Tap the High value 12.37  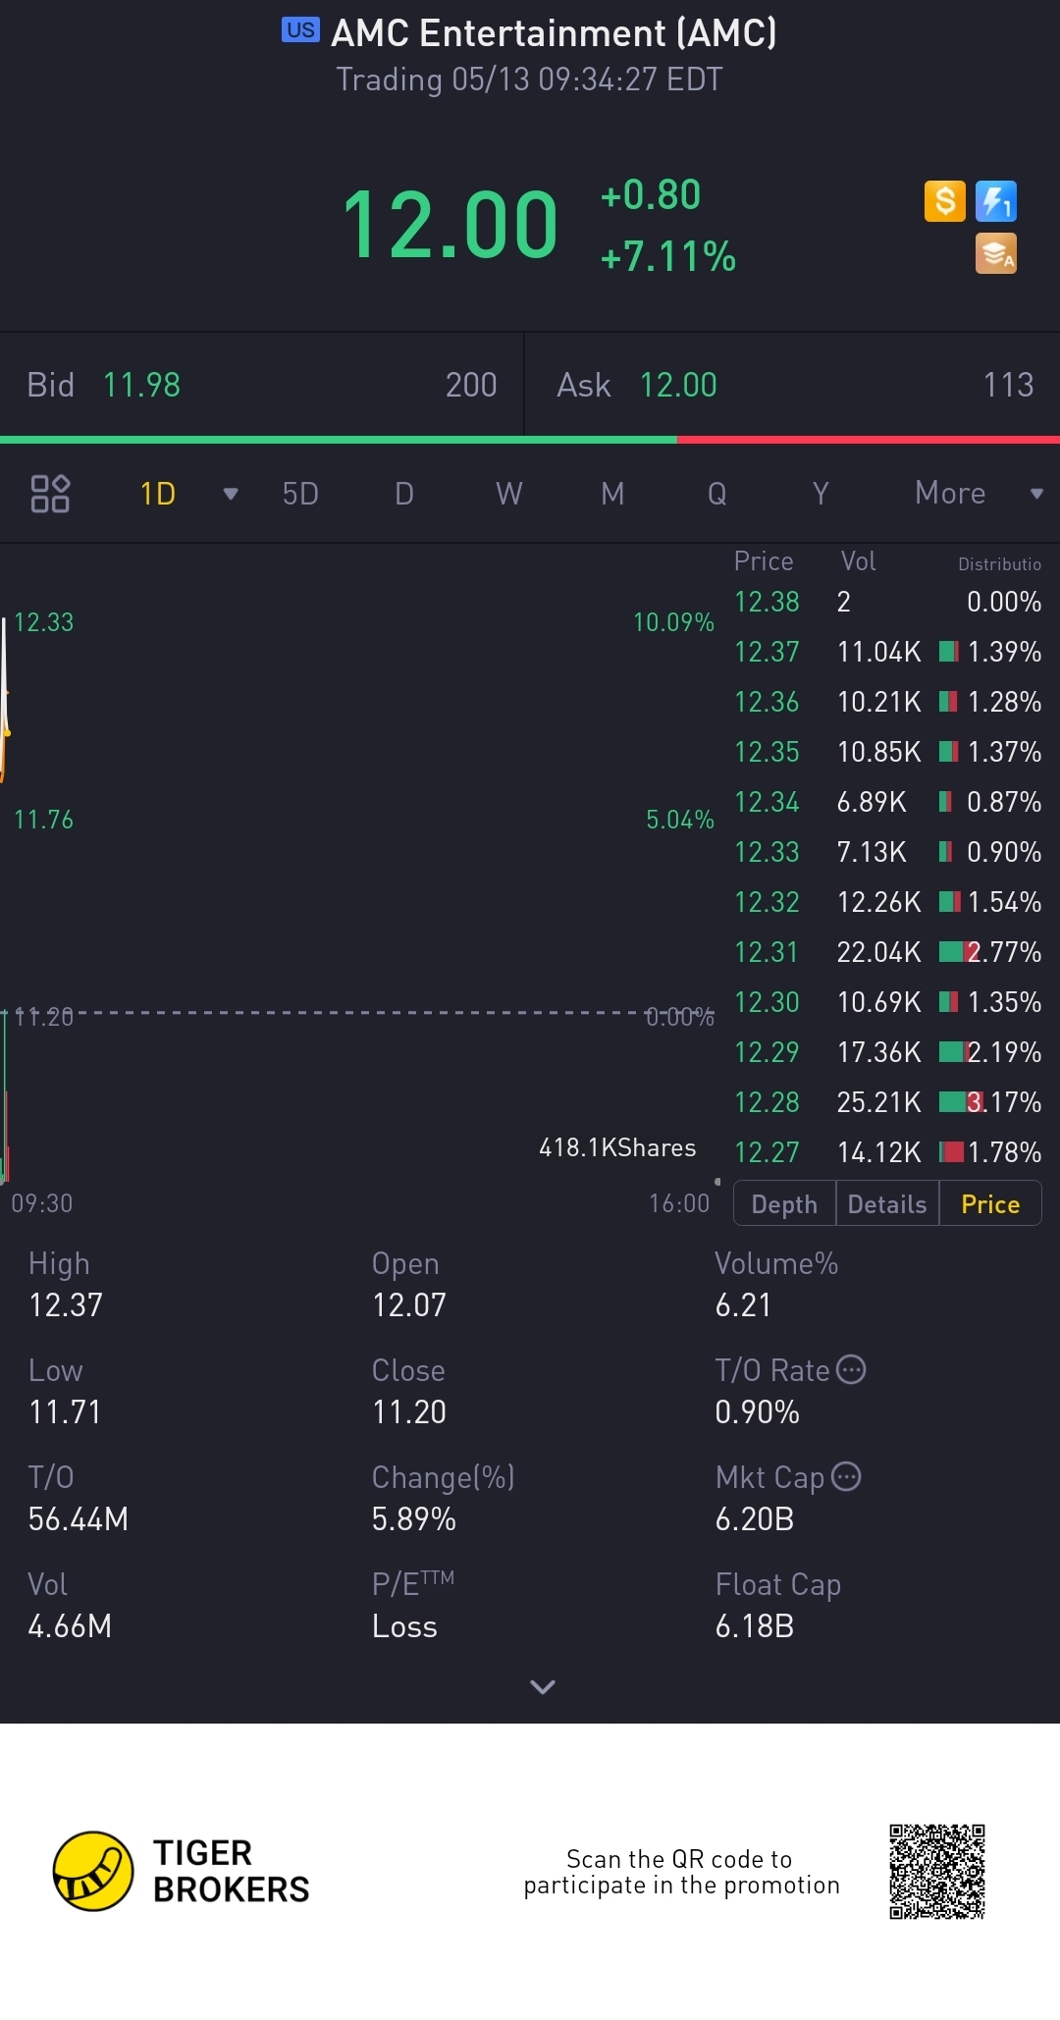pyautogui.click(x=66, y=1305)
